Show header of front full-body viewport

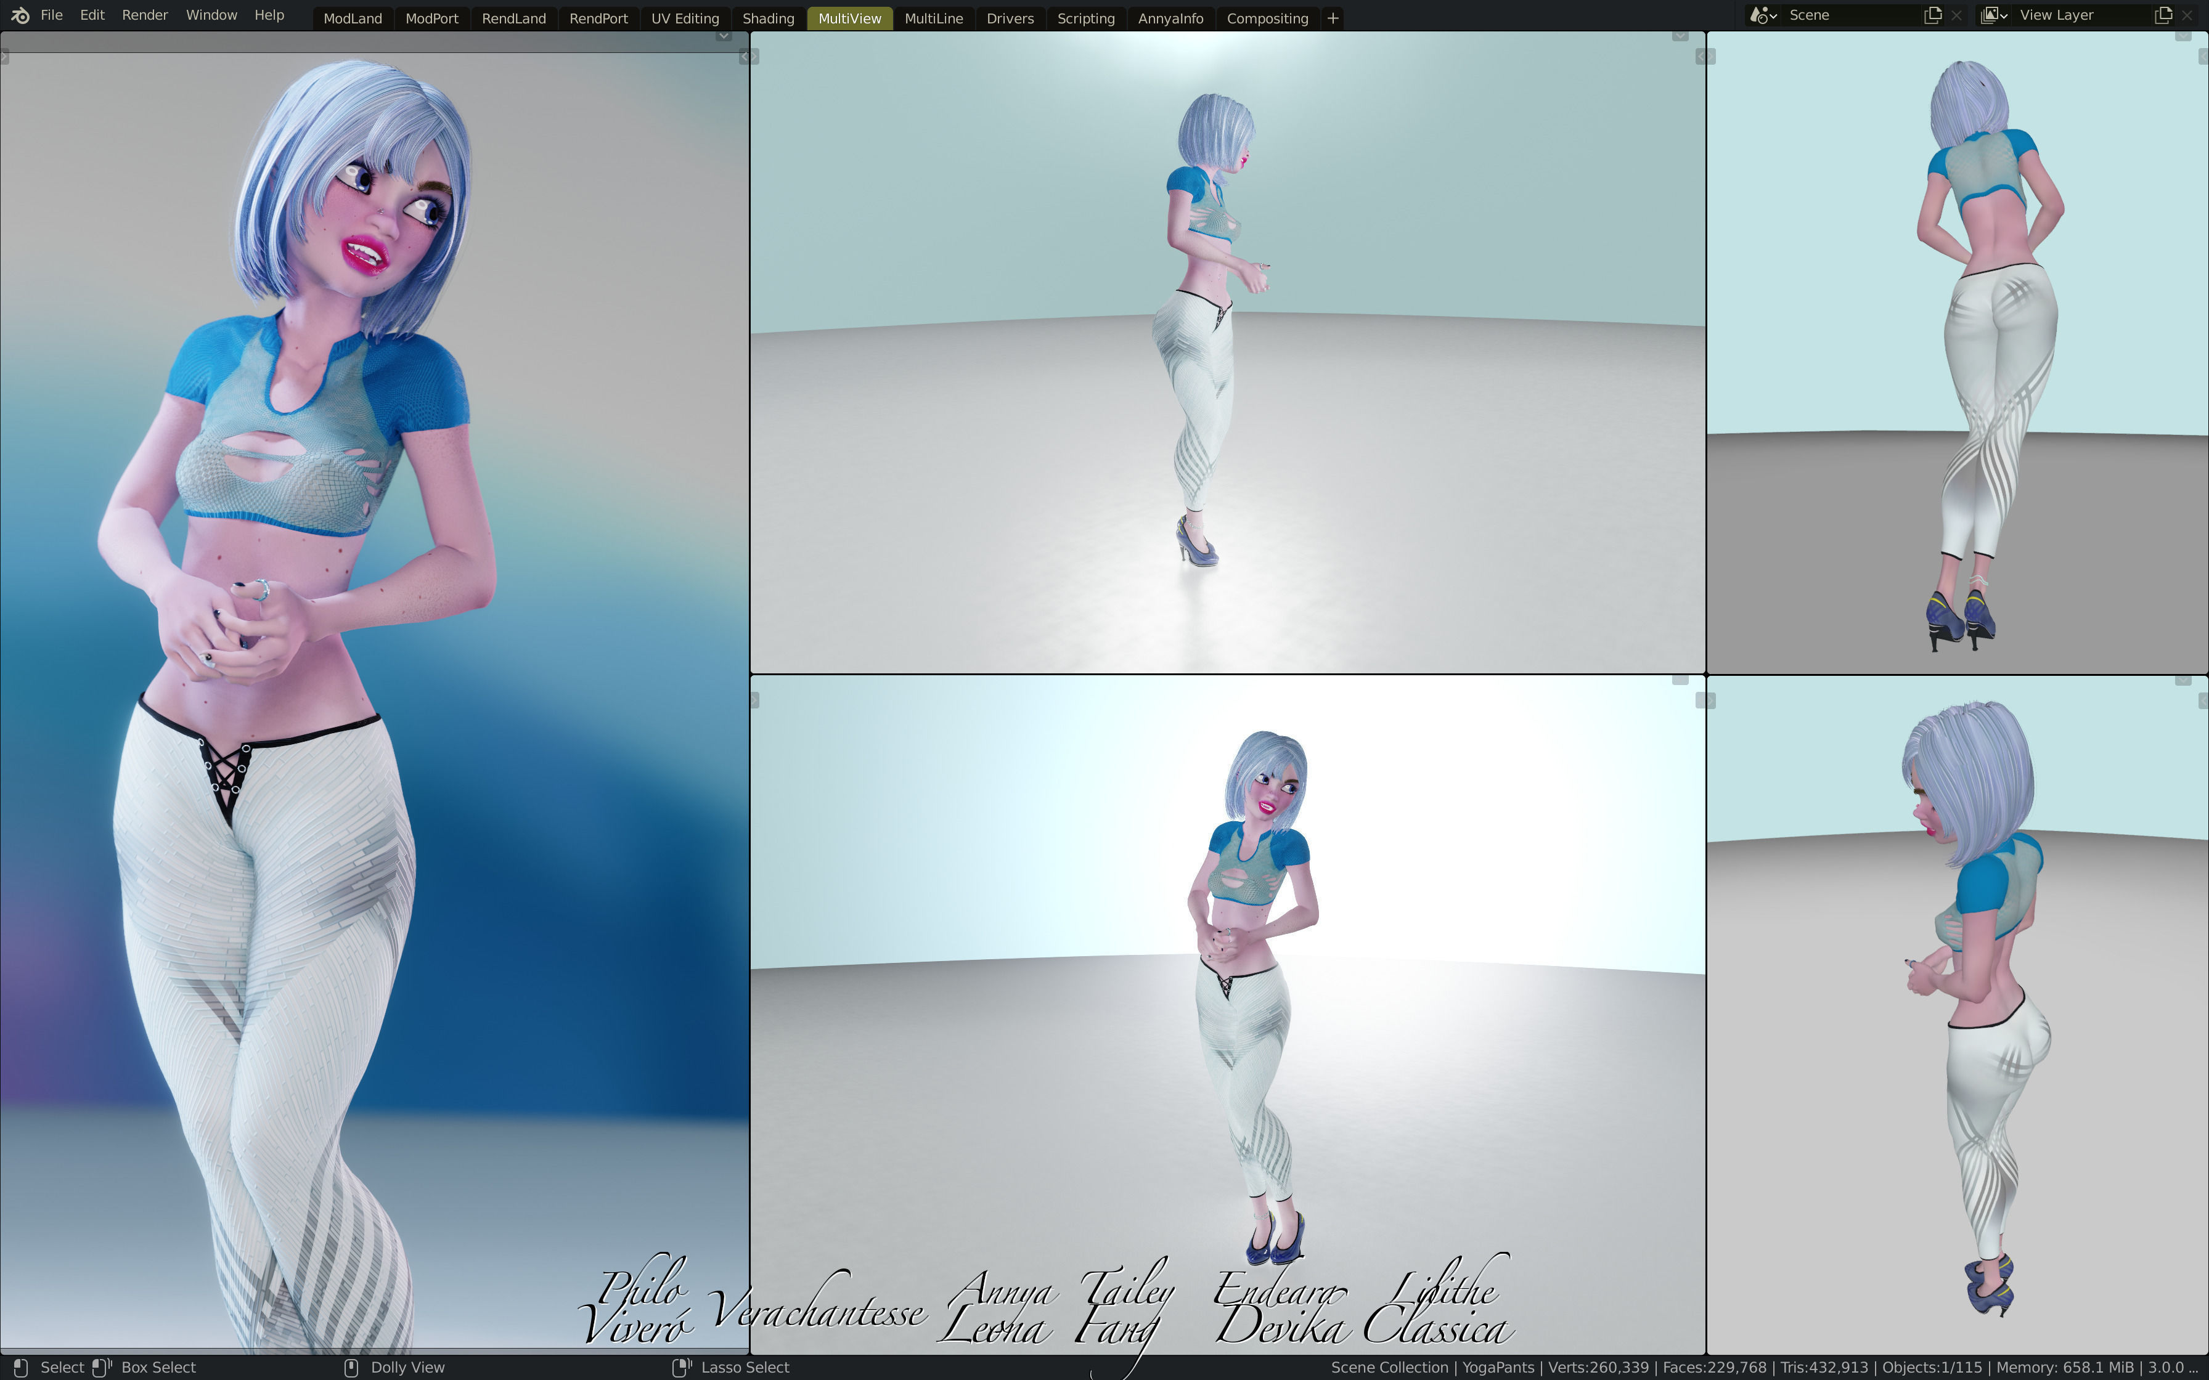click(x=1680, y=680)
